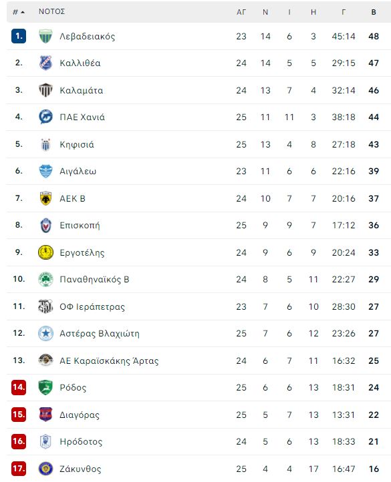Click the Παναθηναϊκός Β shamrock logo

pos(45,280)
